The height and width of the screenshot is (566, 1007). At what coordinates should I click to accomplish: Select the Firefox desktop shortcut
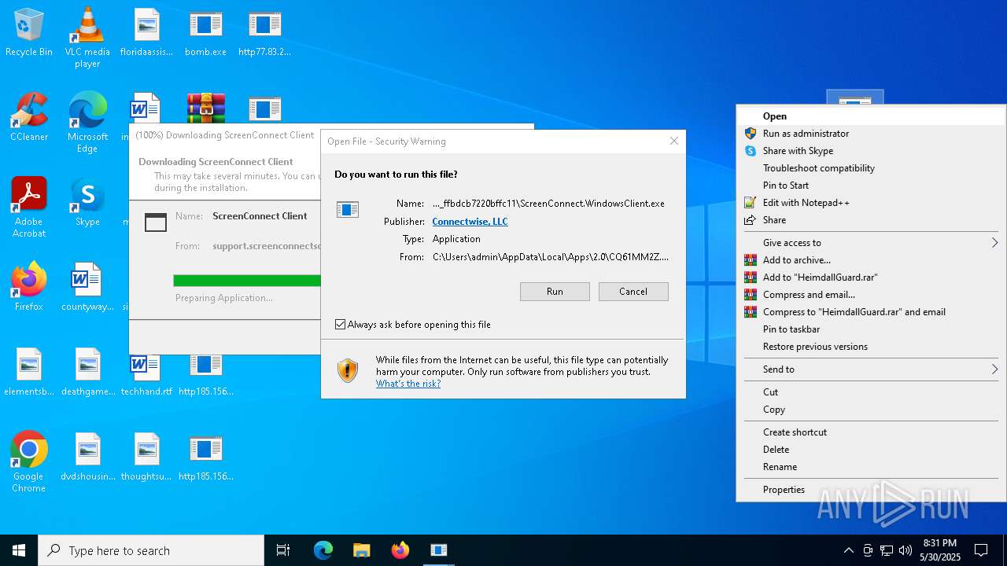tap(29, 288)
